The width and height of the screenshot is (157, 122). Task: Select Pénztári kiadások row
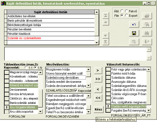(51, 34)
